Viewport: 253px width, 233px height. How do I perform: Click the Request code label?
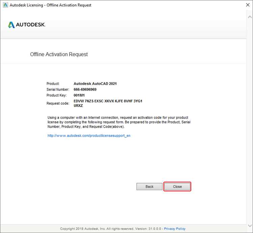tap(58, 103)
